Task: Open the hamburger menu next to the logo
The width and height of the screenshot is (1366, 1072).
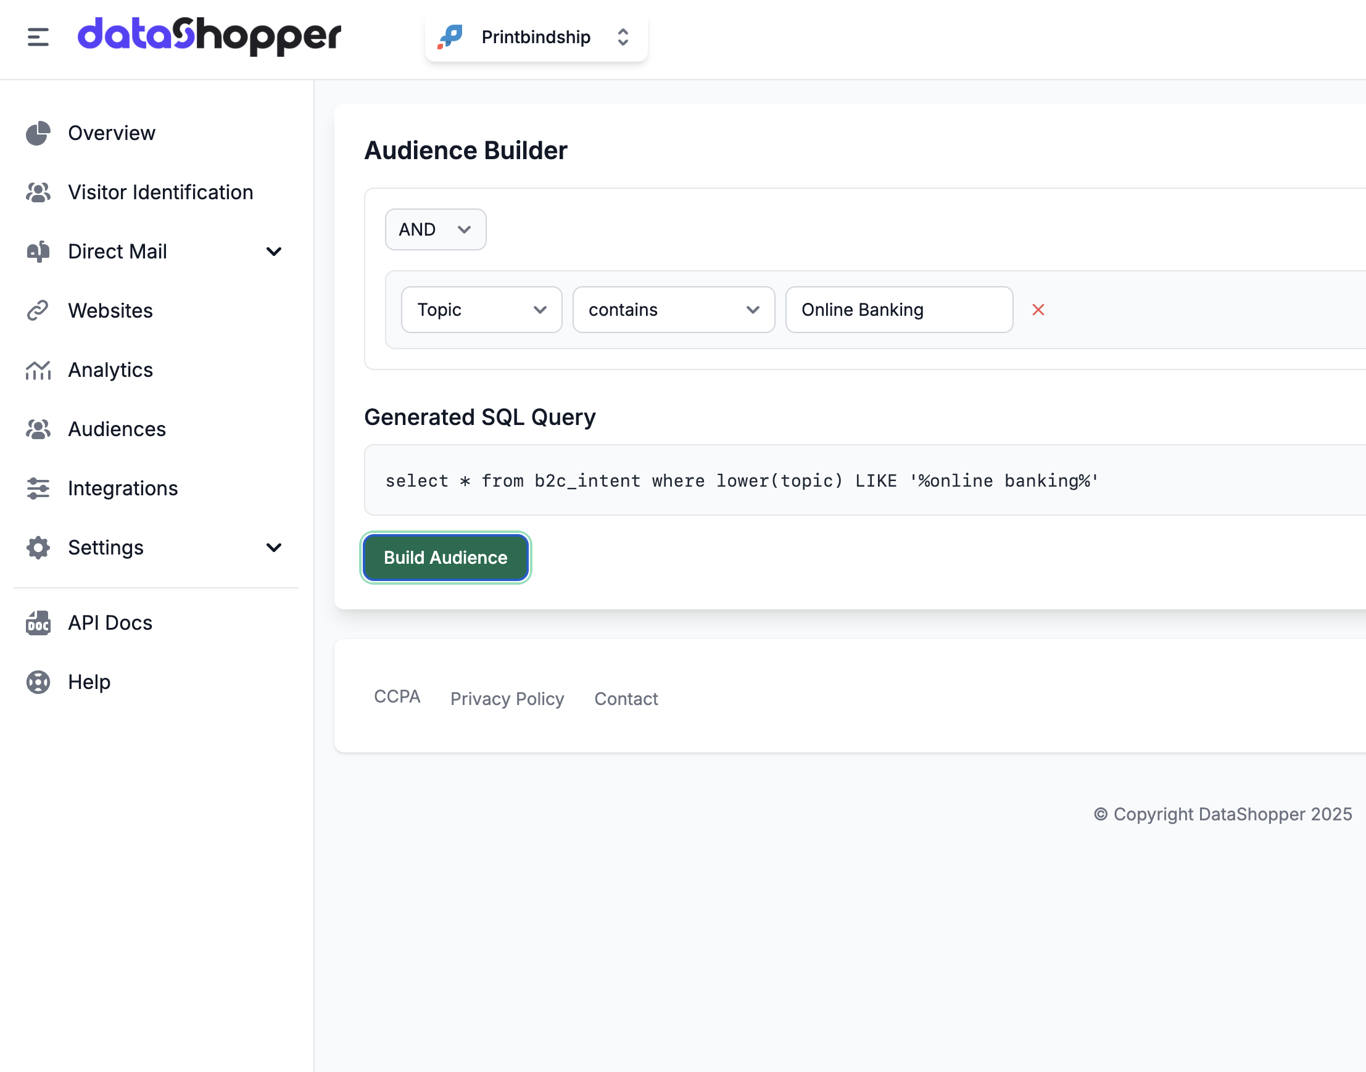Action: (37, 38)
